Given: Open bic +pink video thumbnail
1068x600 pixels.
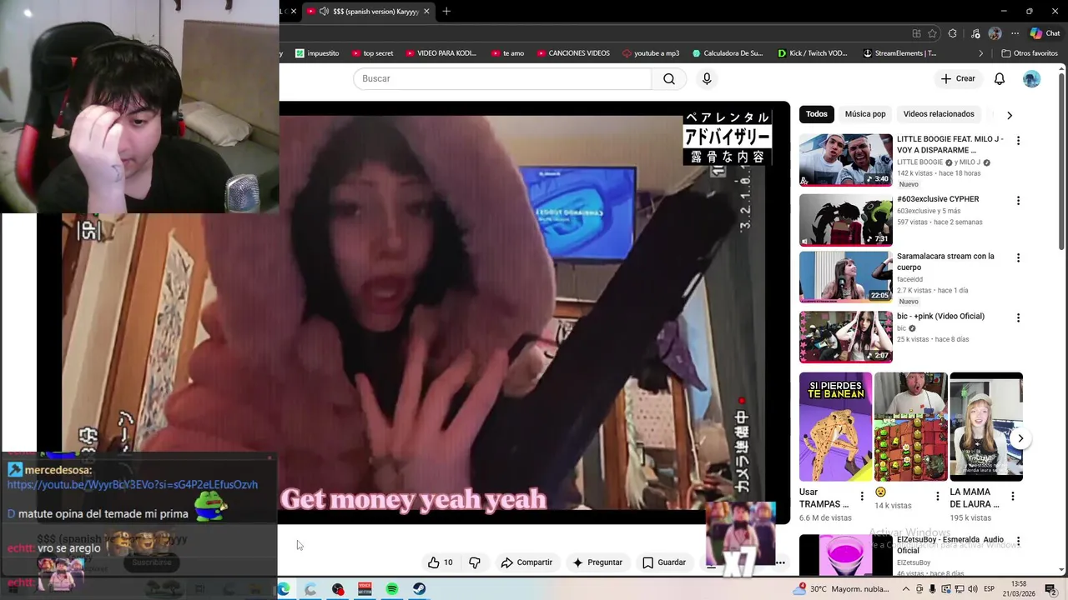Looking at the screenshot, I should click(846, 337).
